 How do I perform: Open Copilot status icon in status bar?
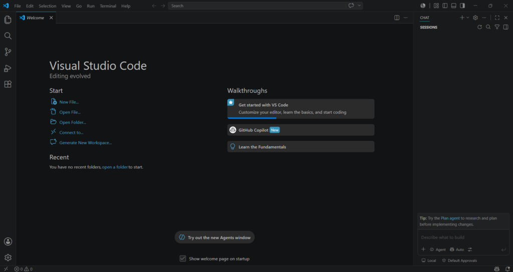tap(497, 269)
